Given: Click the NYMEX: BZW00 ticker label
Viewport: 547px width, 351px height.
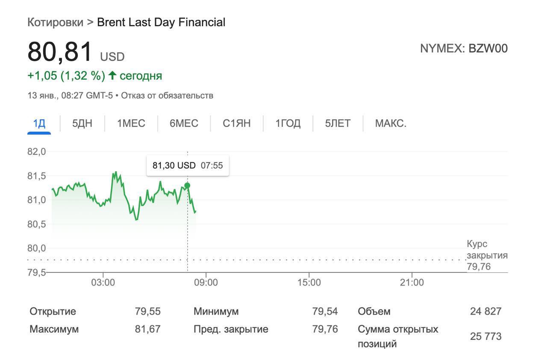Looking at the screenshot, I should [464, 48].
